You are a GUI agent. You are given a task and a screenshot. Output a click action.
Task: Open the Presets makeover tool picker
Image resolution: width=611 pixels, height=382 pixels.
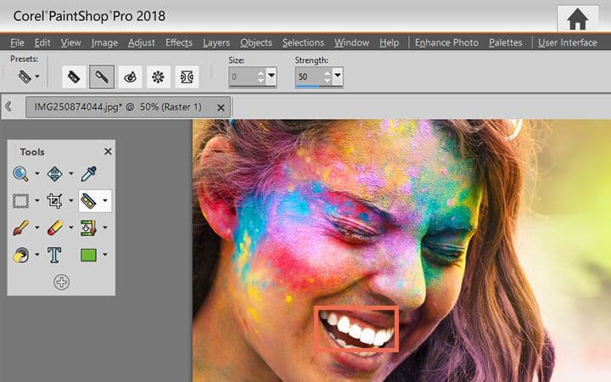[28, 76]
